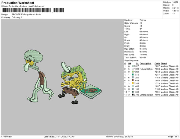Click thread code "1058" in the Code column
The height and width of the screenshot is (139, 180).
click(157, 81)
